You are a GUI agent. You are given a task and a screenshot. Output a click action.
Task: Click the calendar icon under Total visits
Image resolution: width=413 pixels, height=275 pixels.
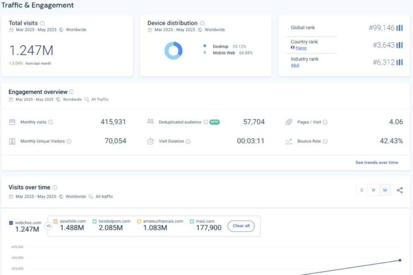(x=11, y=30)
